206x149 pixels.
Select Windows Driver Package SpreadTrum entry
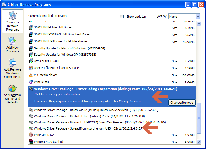112,128
